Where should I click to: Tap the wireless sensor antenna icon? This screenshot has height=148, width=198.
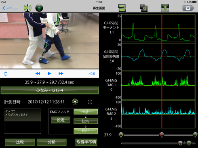27,8
